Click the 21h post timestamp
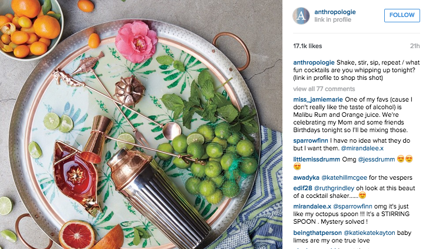The width and height of the screenshot is (426, 249). tap(415, 46)
